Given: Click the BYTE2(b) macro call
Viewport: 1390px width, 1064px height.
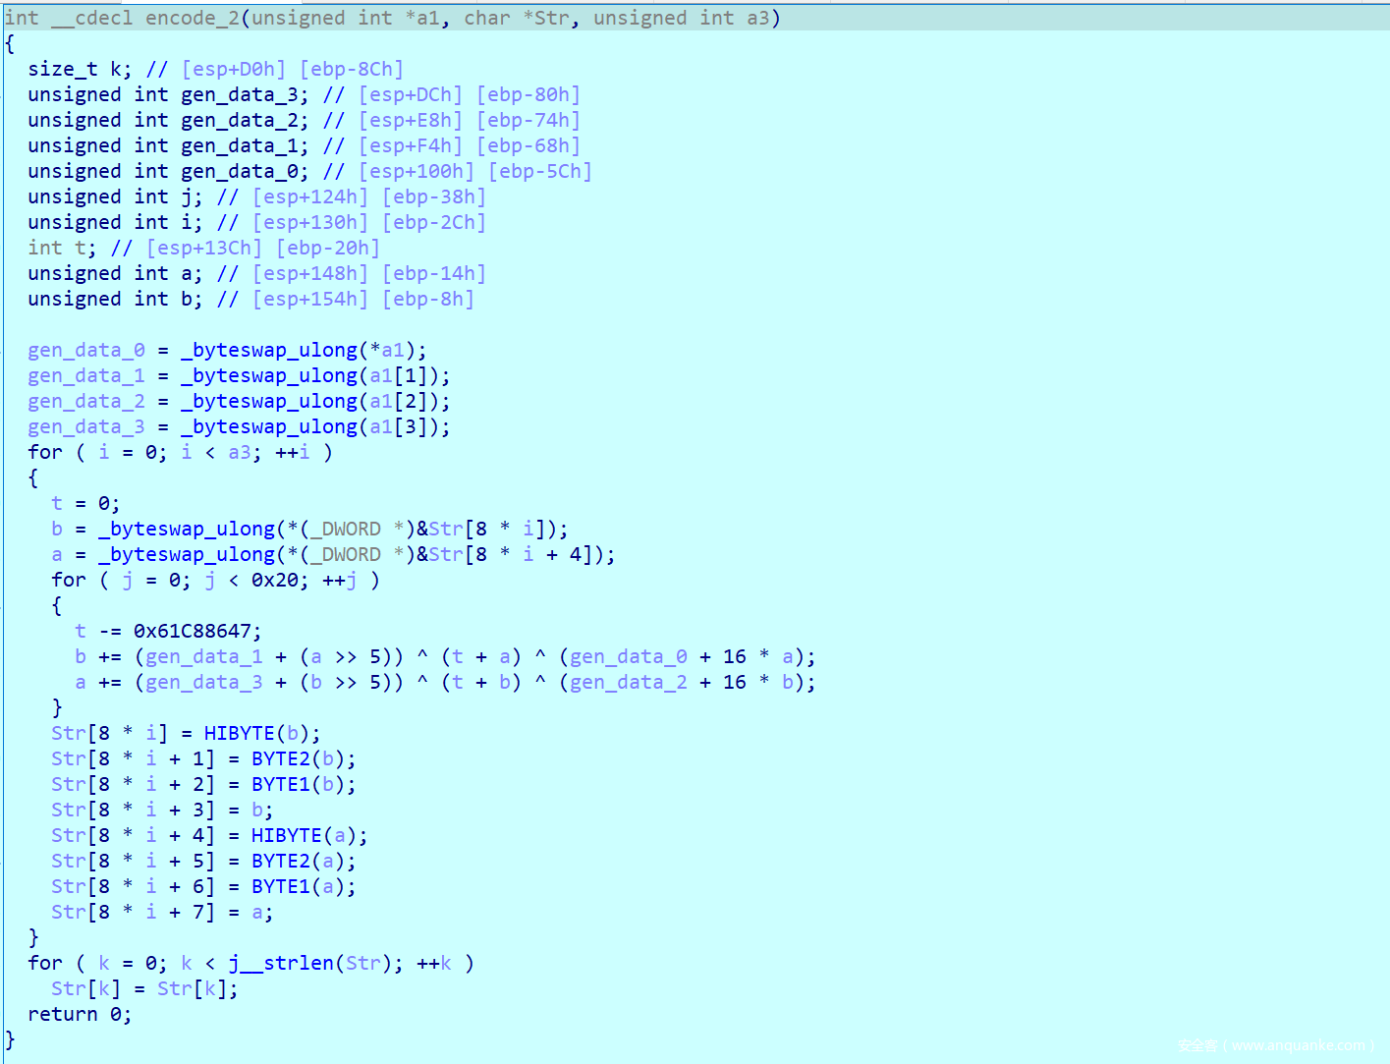Looking at the screenshot, I should 303,758.
